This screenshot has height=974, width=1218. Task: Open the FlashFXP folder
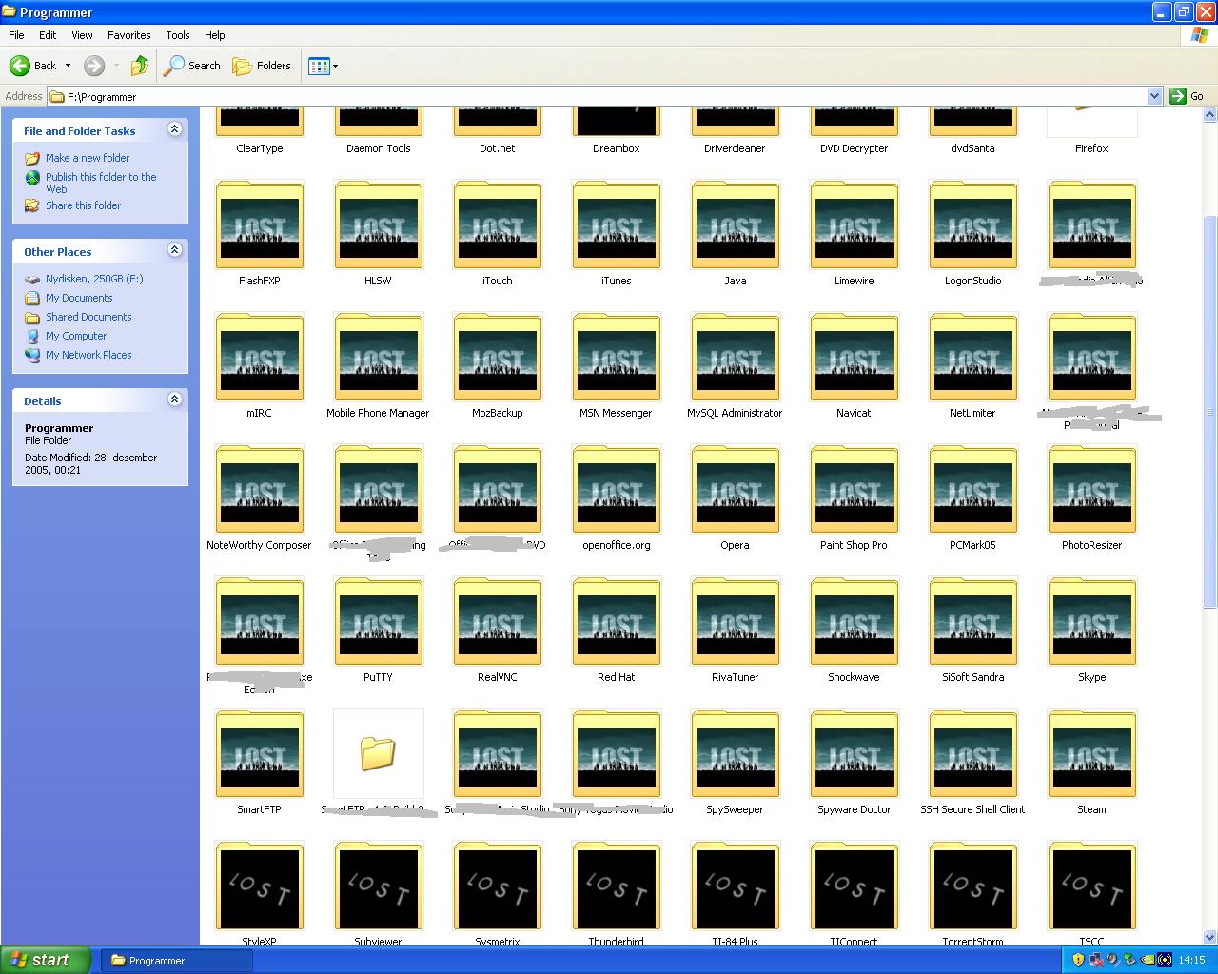259,224
